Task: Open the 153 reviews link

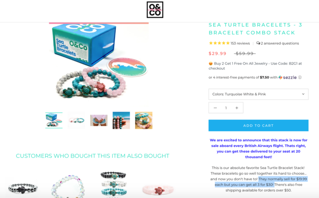Action: tap(240, 43)
